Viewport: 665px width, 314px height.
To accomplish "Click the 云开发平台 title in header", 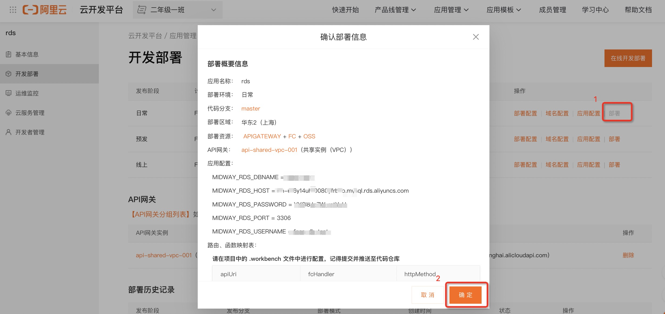I will [x=101, y=10].
